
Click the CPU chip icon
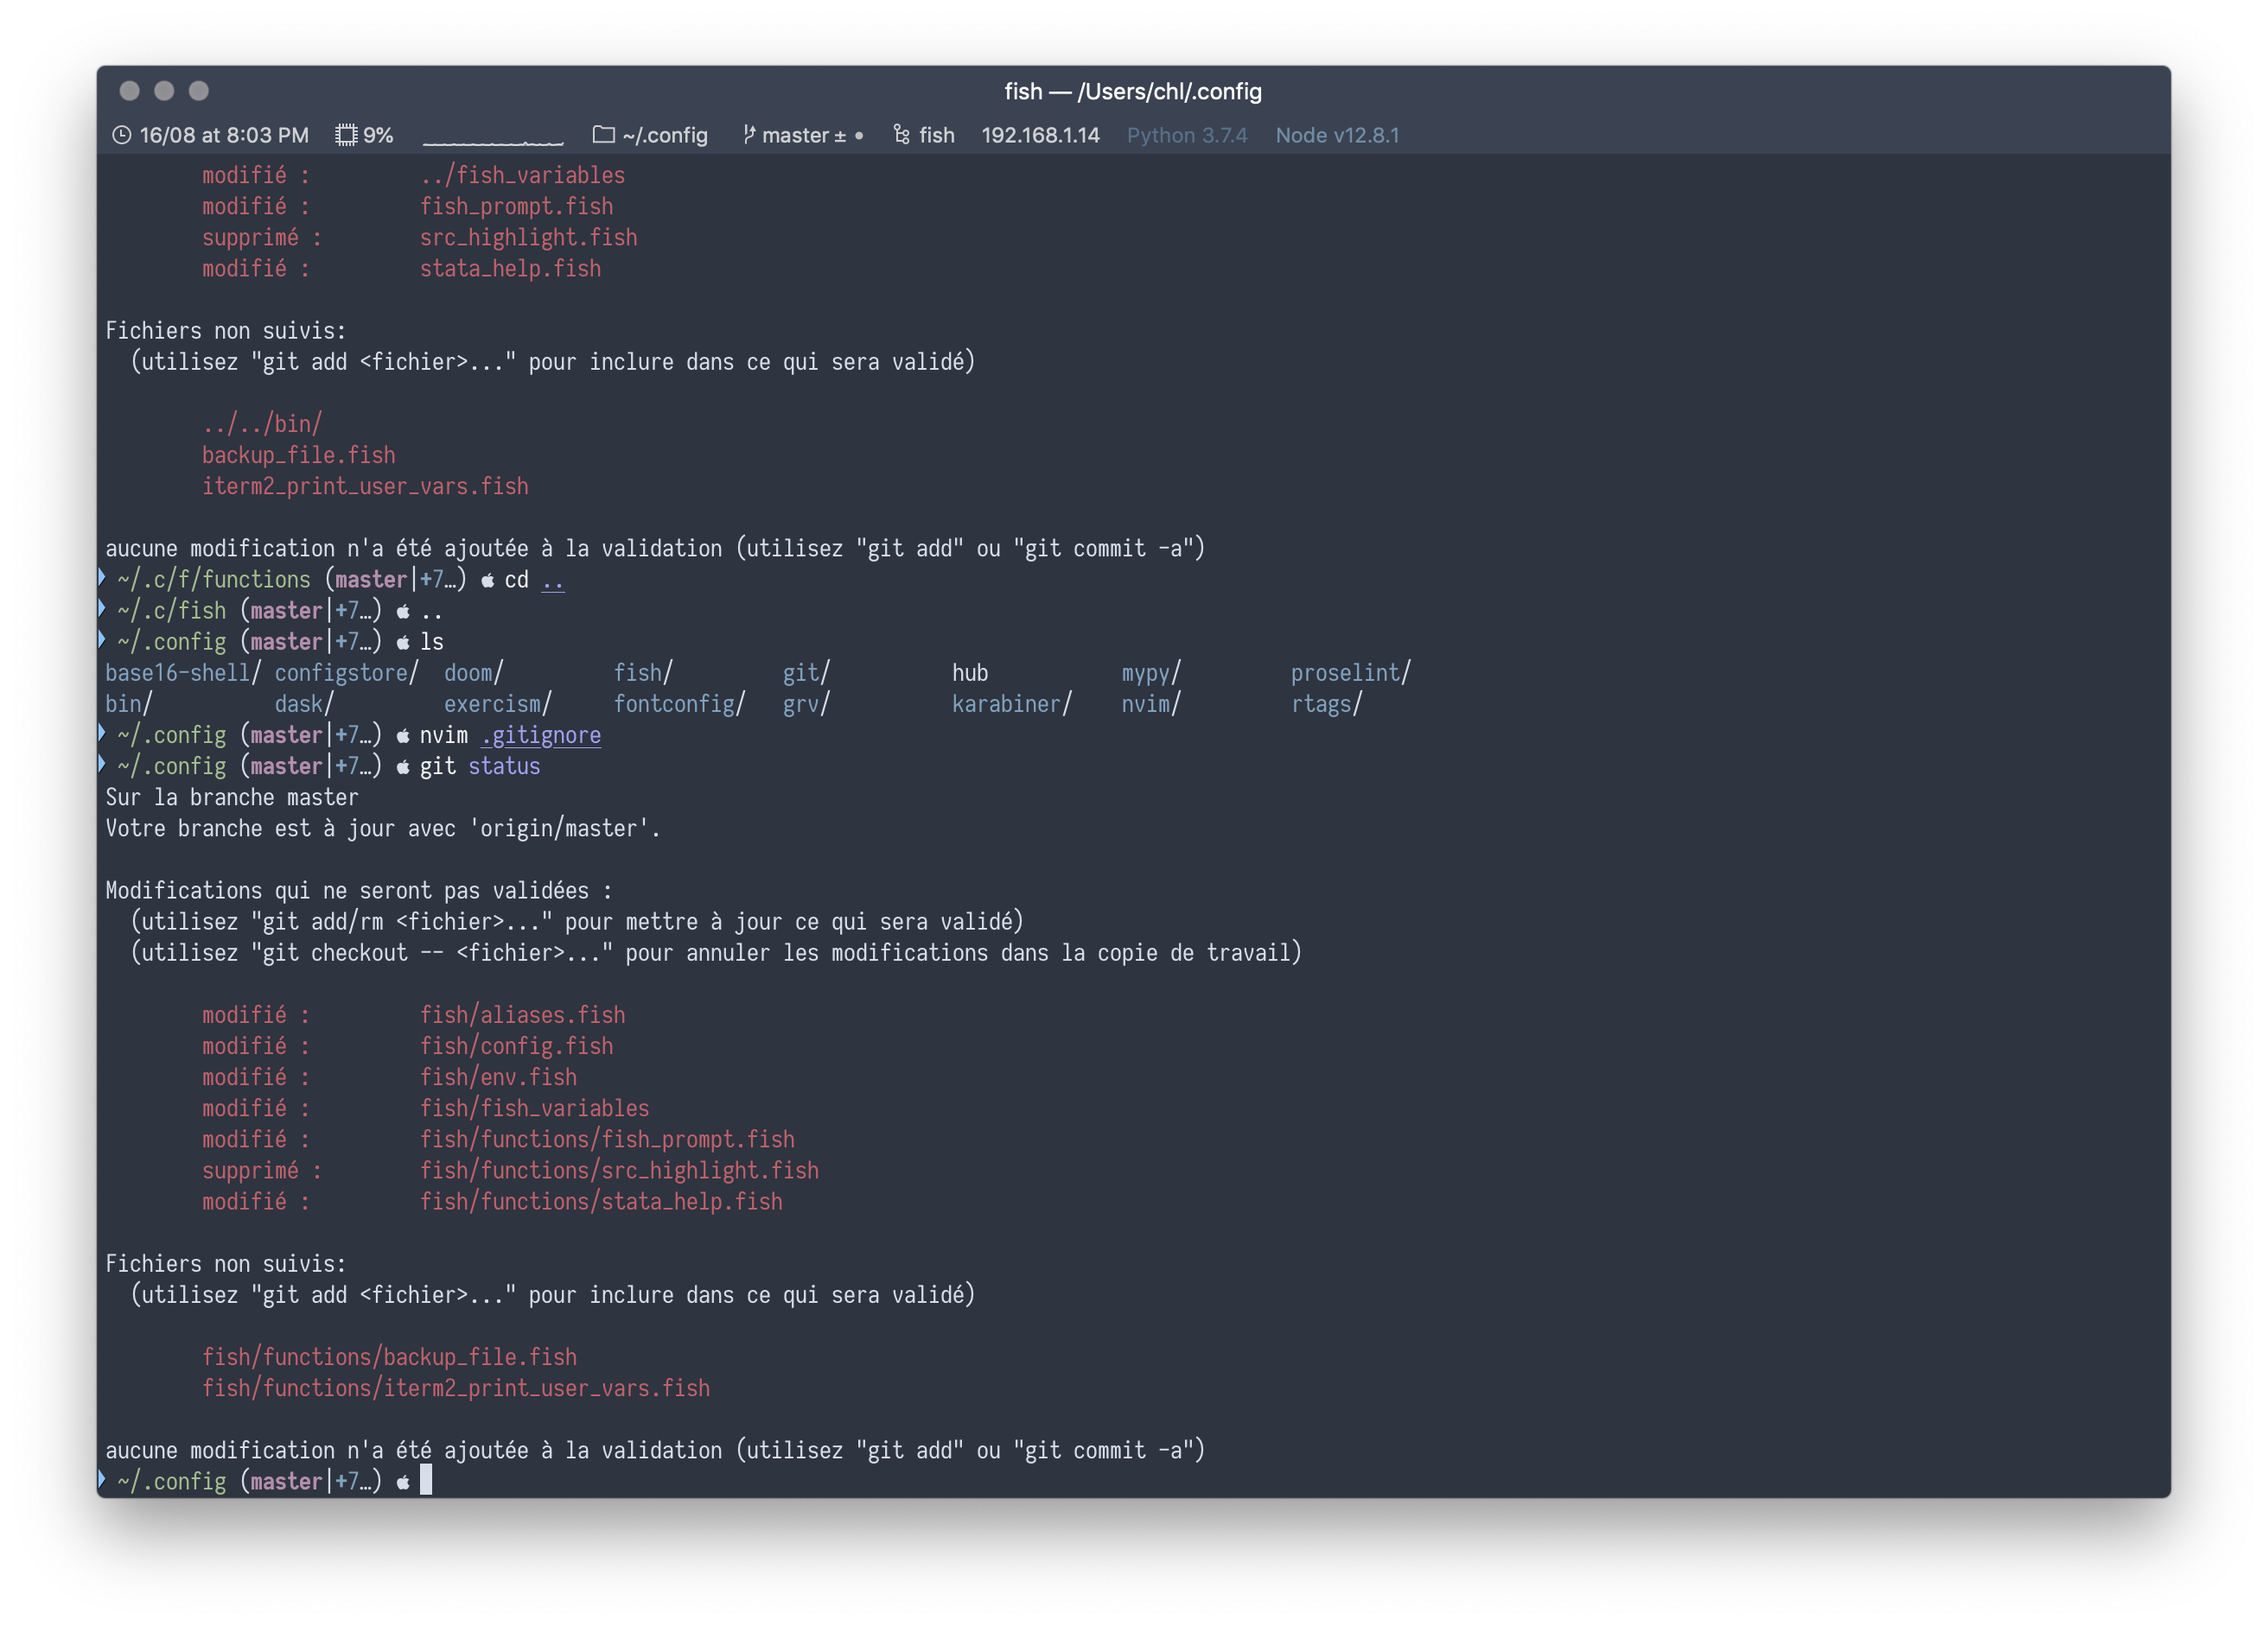coord(346,135)
